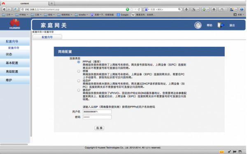
Task: Open the 书签 bookmarks menu
Action: 239,15
